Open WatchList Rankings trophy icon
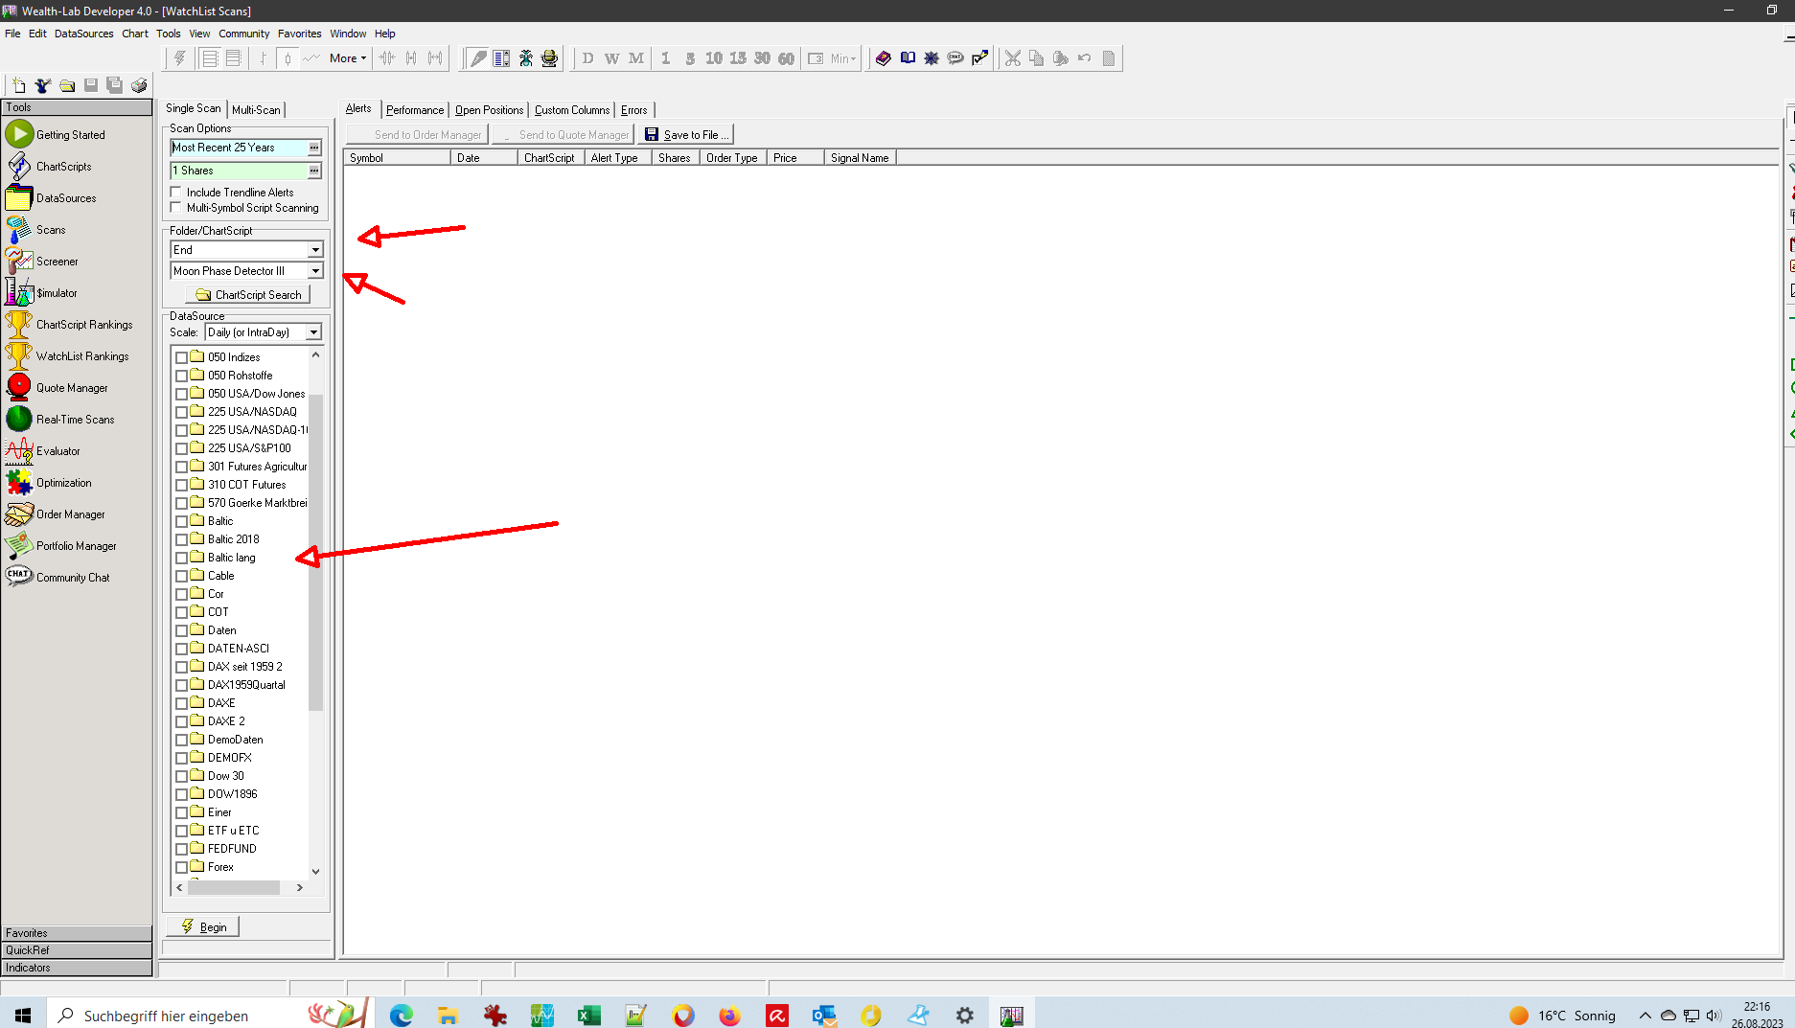This screenshot has width=1795, height=1028. coord(19,355)
